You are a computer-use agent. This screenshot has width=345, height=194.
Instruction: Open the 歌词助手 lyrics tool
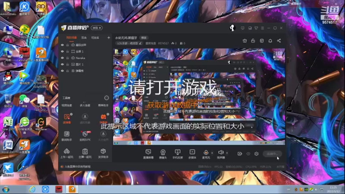(x=67, y=136)
